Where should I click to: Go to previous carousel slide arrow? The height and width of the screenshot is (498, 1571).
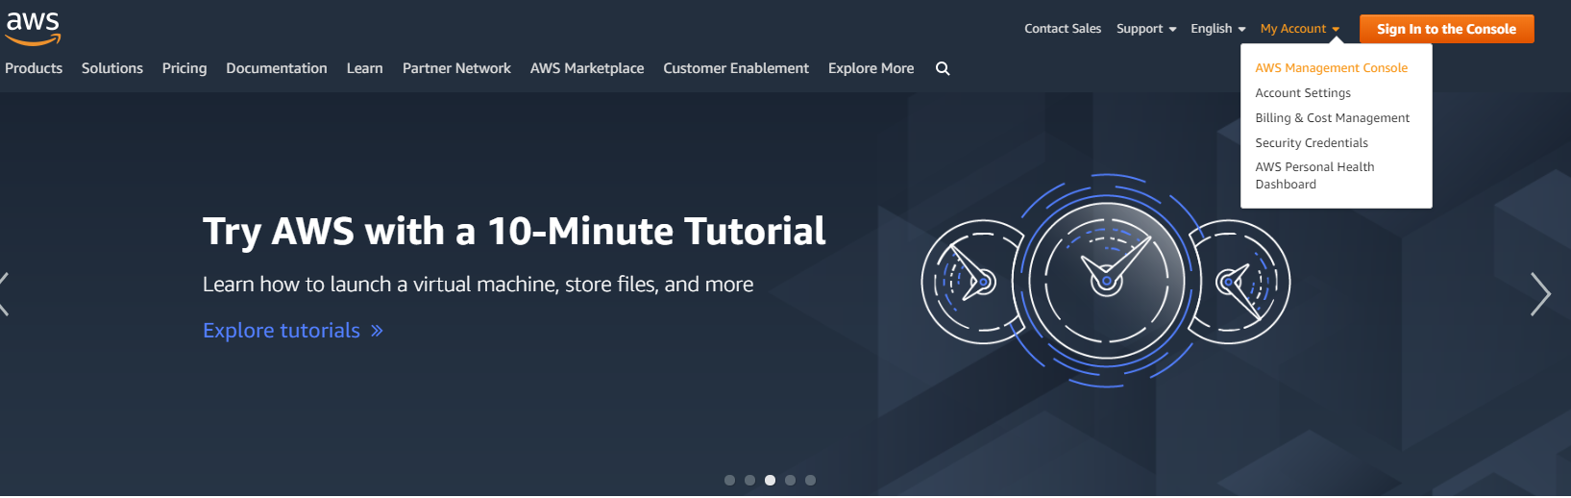5,294
